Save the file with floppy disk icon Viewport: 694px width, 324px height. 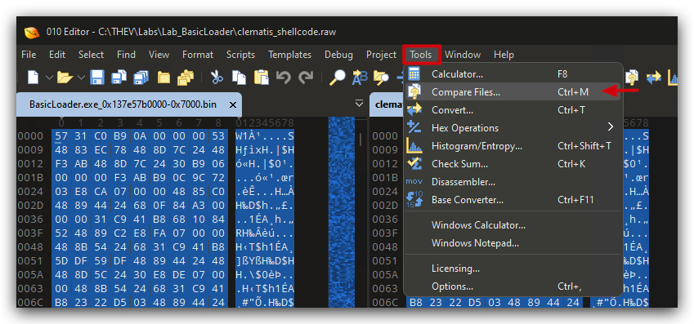tap(97, 78)
